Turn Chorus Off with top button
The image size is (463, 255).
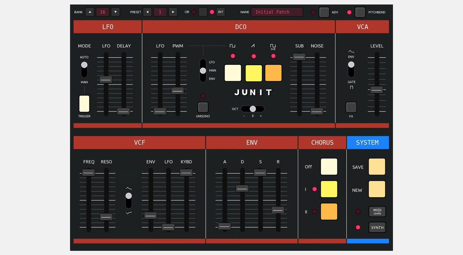click(x=329, y=166)
